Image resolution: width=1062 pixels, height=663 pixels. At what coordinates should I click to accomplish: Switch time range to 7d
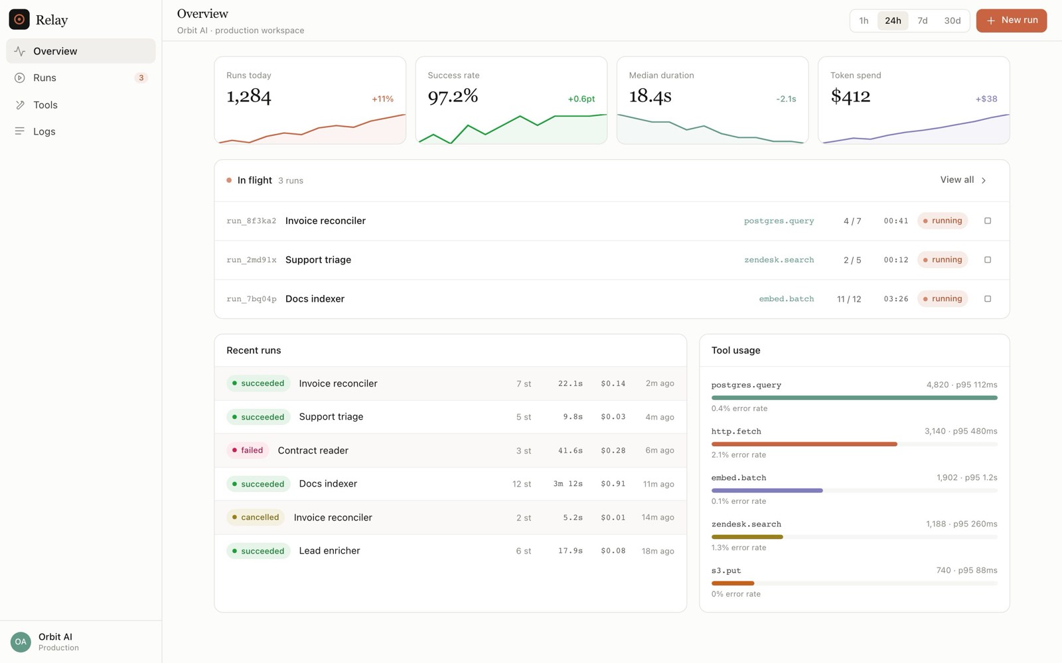[x=923, y=21]
